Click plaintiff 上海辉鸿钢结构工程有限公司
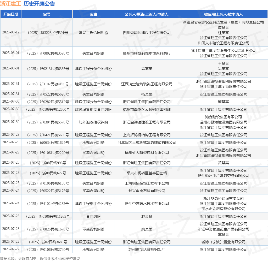The image size is (268, 261). click(x=147, y=135)
